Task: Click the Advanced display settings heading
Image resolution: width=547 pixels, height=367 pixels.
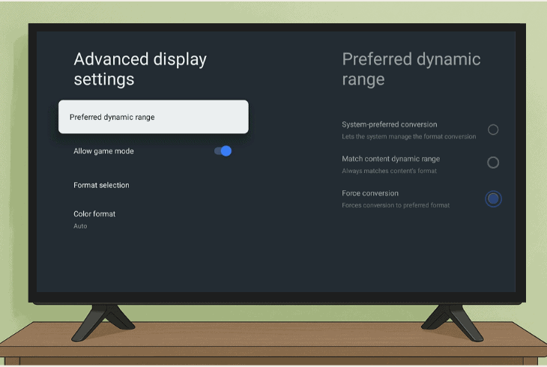Action: coord(140,69)
